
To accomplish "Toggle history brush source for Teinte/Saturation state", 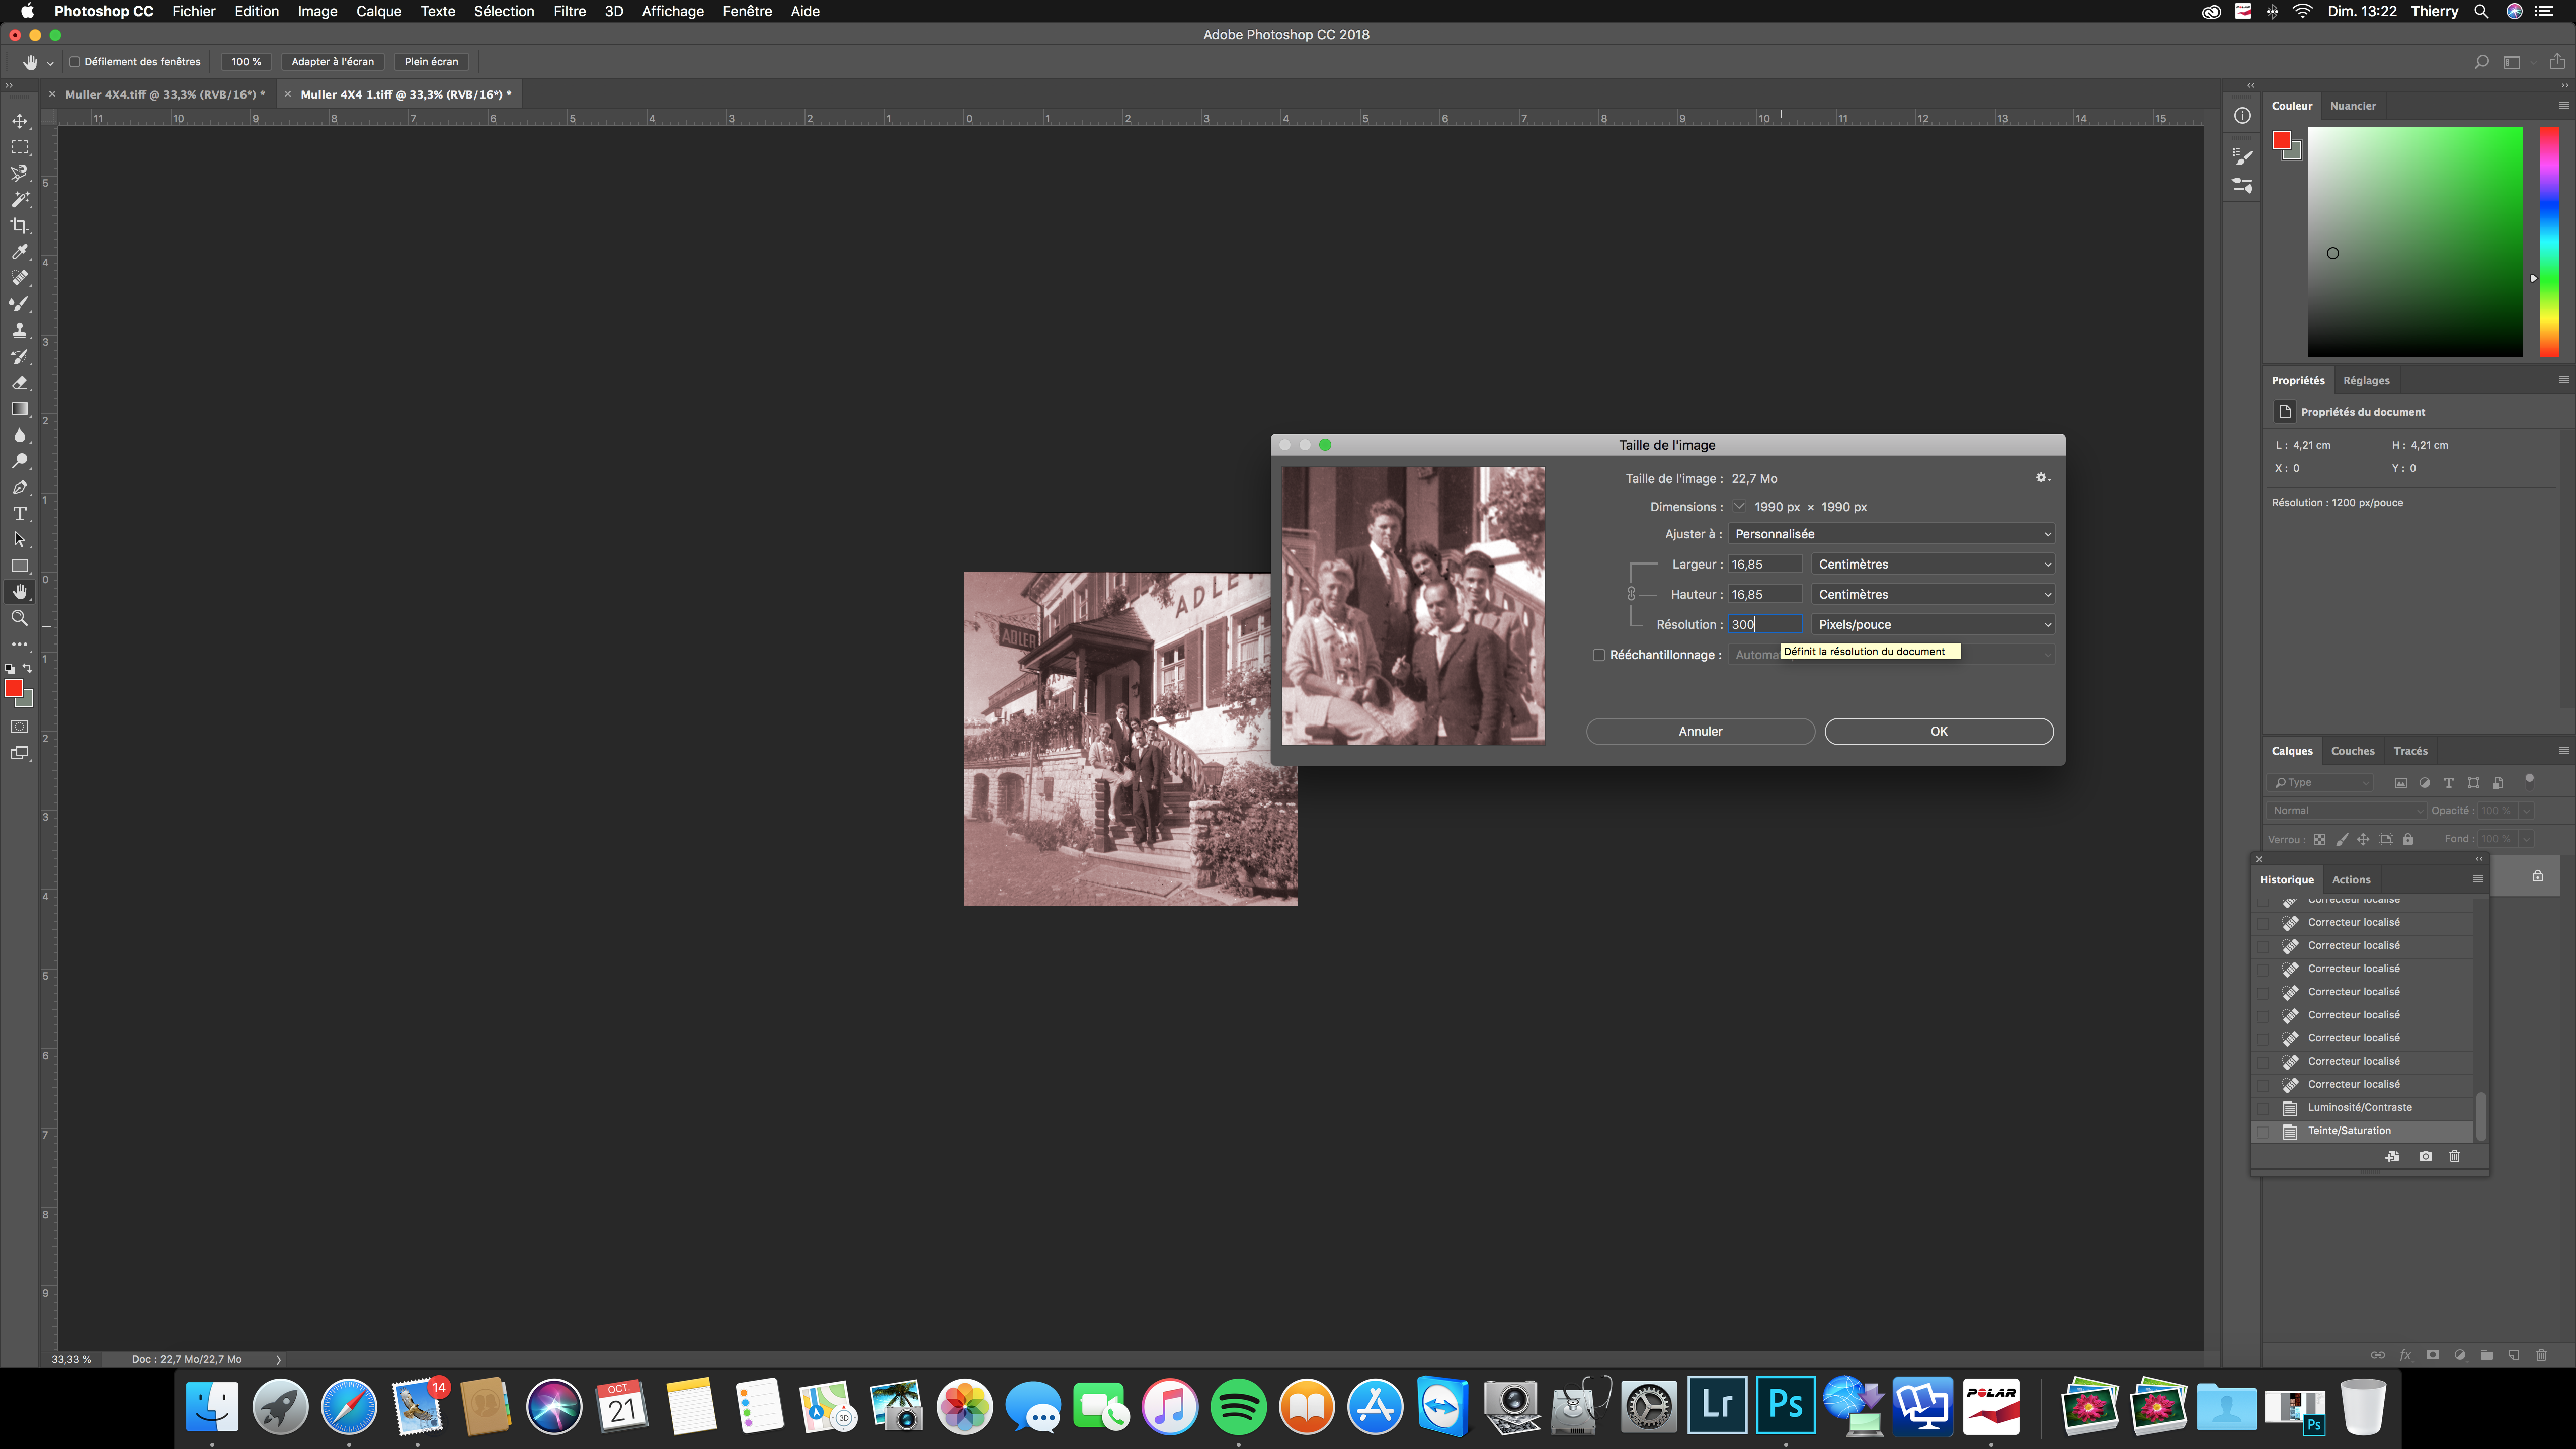I will [2263, 1131].
